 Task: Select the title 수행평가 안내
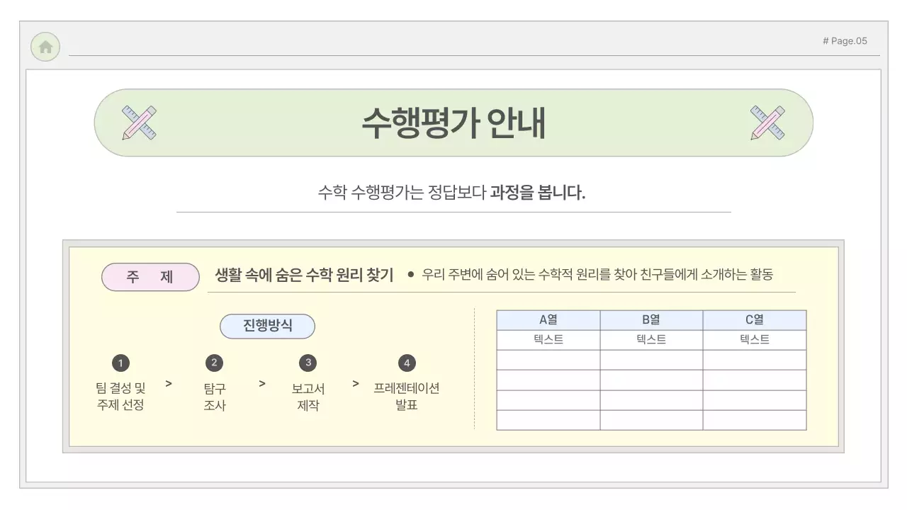[x=453, y=123]
